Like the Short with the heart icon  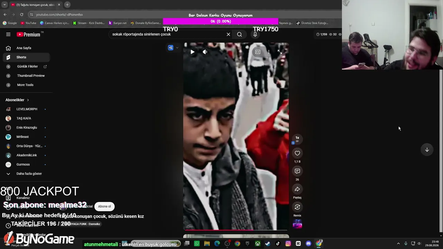click(297, 153)
